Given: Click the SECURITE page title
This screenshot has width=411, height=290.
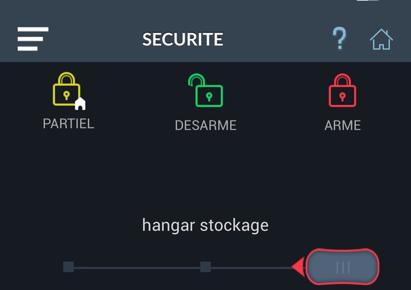Looking at the screenshot, I should (x=182, y=40).
